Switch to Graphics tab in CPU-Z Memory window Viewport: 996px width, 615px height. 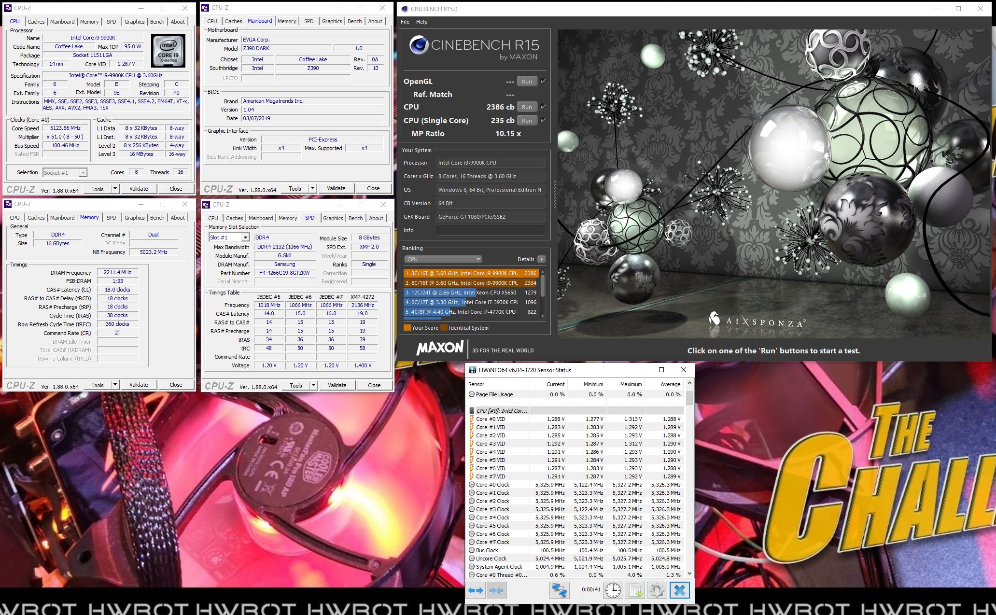pyautogui.click(x=134, y=218)
